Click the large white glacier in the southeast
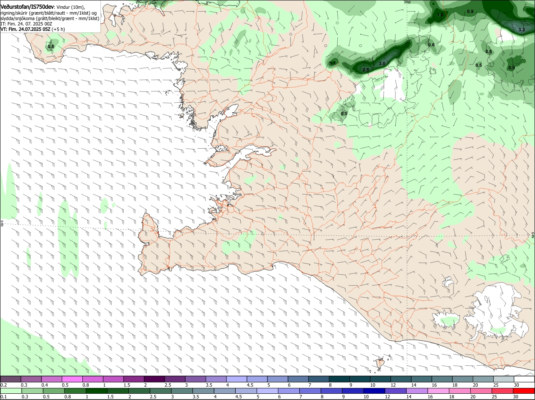Screen dimensions: 535x400 (497, 311)
